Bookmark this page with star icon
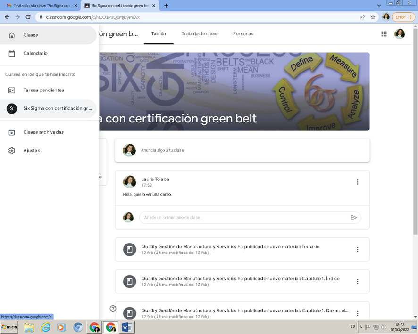The image size is (418, 334). [373, 17]
